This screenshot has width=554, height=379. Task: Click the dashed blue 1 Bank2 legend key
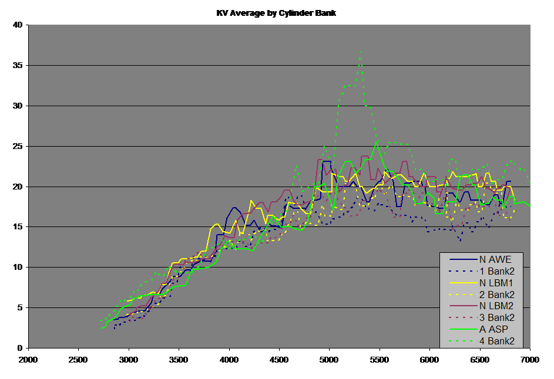click(462, 270)
